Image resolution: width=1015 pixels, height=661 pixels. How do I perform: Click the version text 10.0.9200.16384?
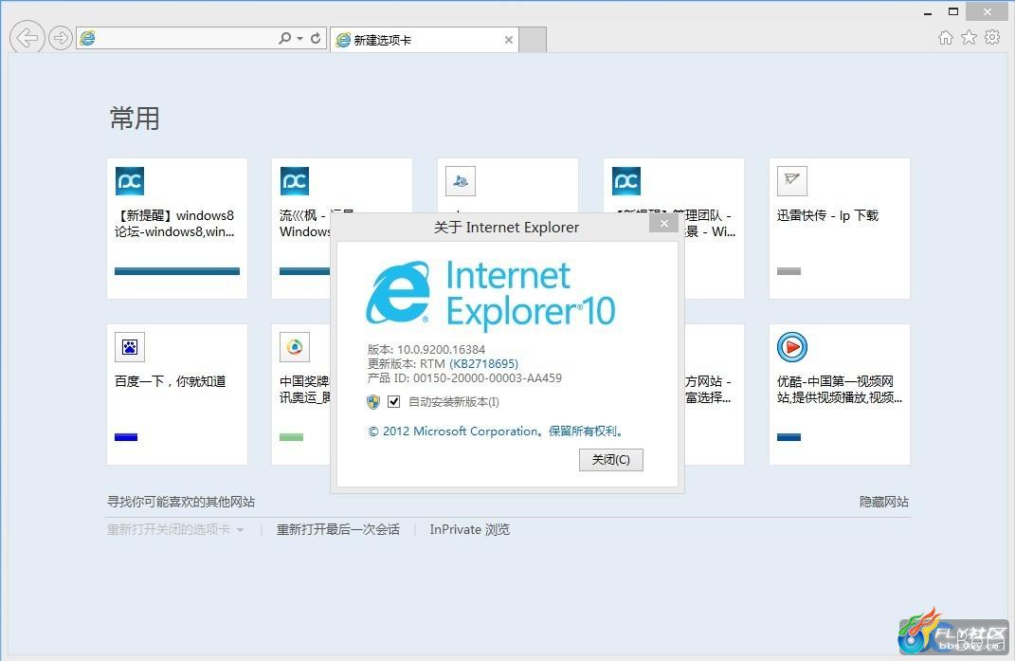pos(441,349)
